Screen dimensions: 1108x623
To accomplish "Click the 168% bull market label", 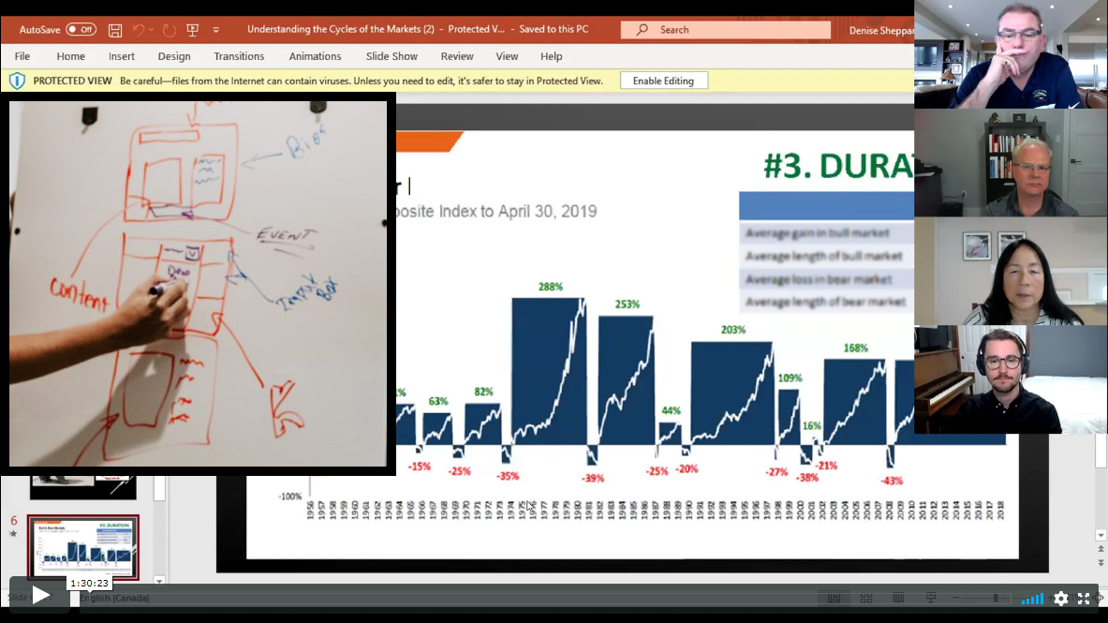I will pyautogui.click(x=856, y=349).
